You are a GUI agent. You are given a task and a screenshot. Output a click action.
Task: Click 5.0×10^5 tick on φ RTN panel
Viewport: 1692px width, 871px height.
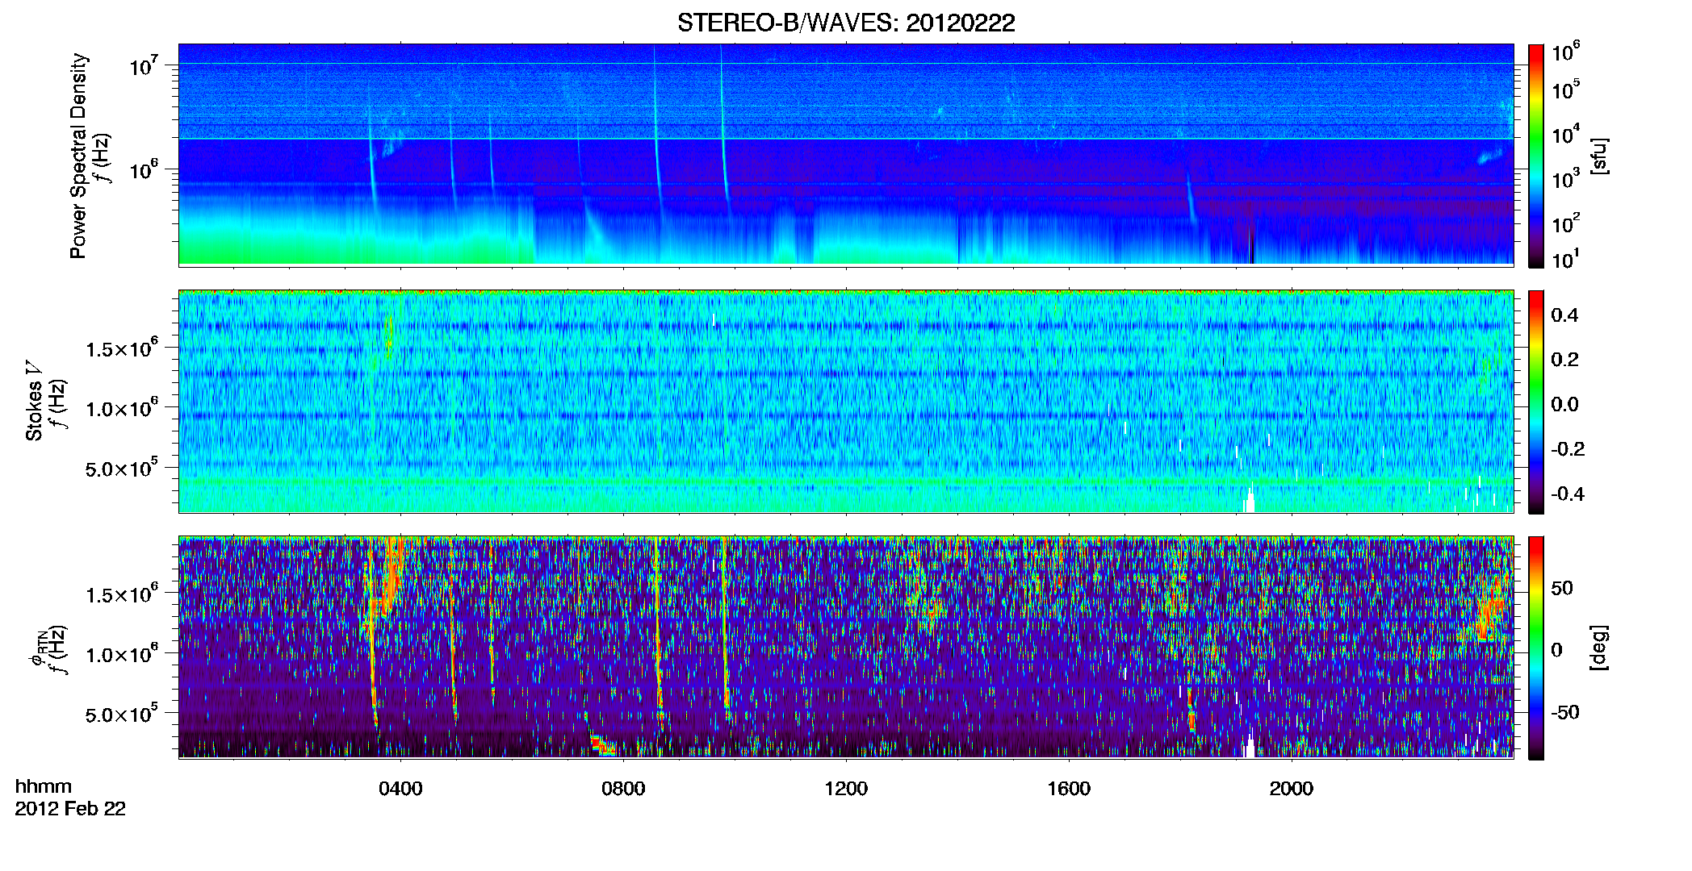coord(122,714)
